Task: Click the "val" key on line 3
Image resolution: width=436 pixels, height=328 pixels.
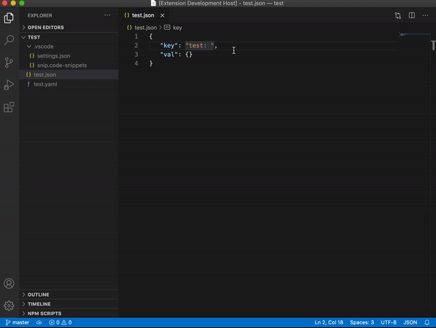Action: pyautogui.click(x=169, y=55)
